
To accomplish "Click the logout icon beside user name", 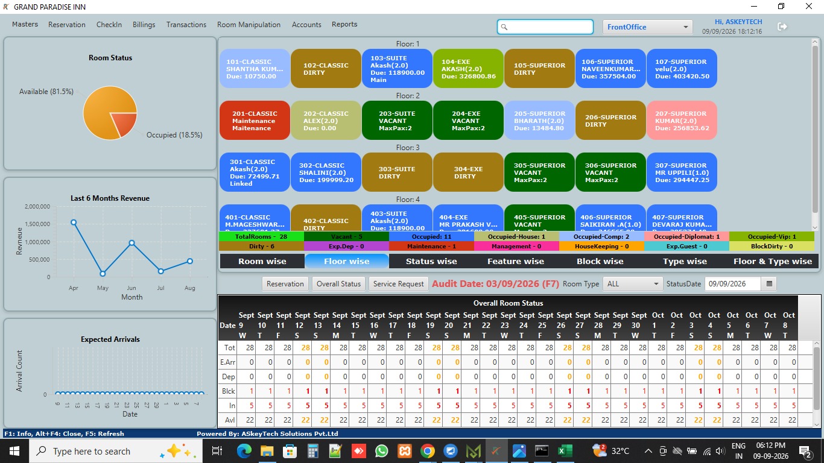I will tap(782, 27).
